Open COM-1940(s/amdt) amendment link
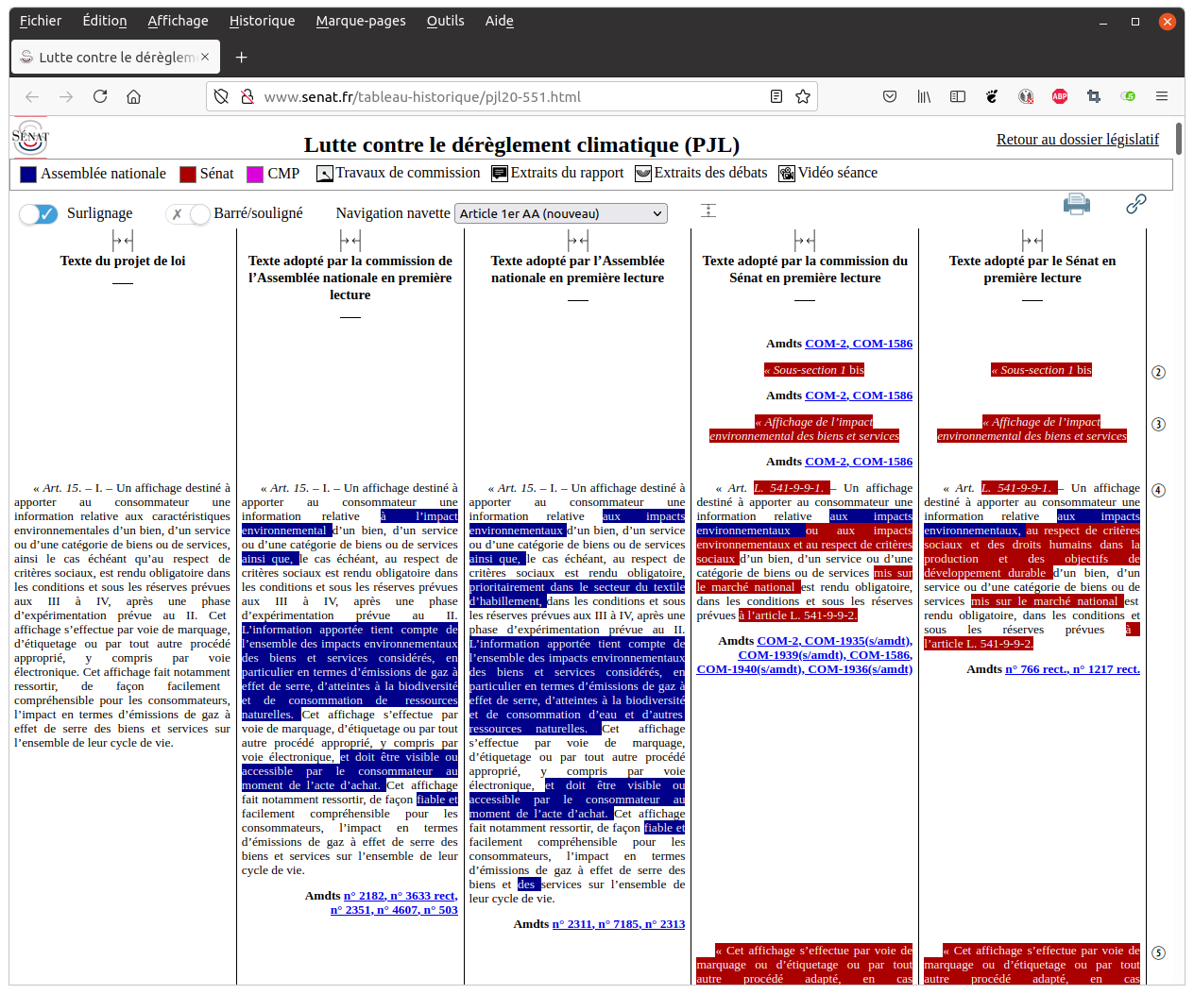The image size is (1194, 994). 750,669
